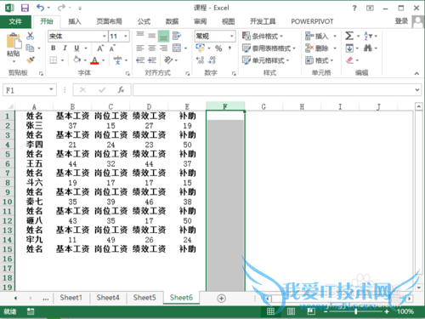Toggle top align button

(140, 36)
